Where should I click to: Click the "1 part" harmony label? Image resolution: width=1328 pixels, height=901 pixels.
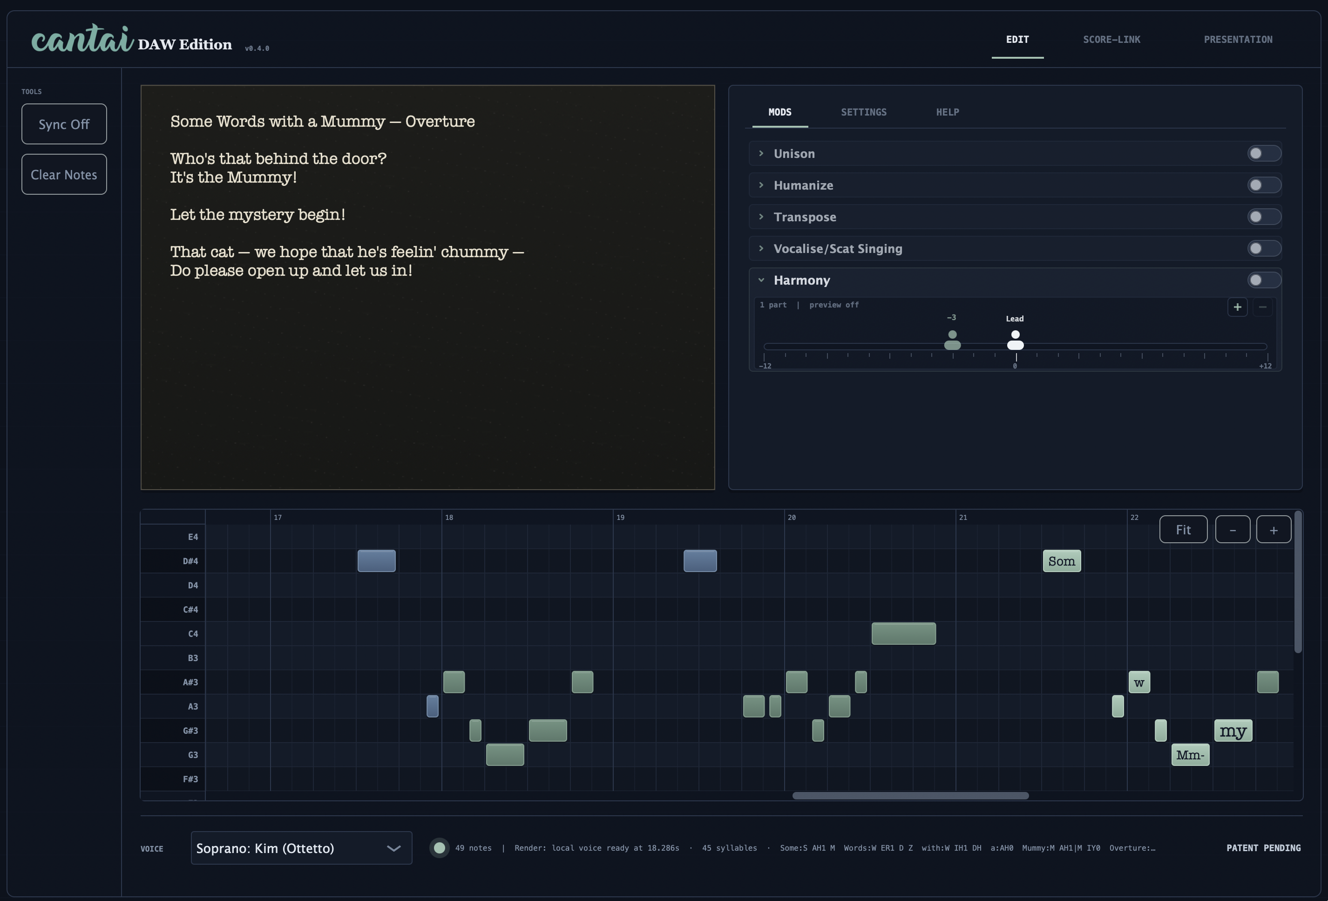pyautogui.click(x=773, y=305)
